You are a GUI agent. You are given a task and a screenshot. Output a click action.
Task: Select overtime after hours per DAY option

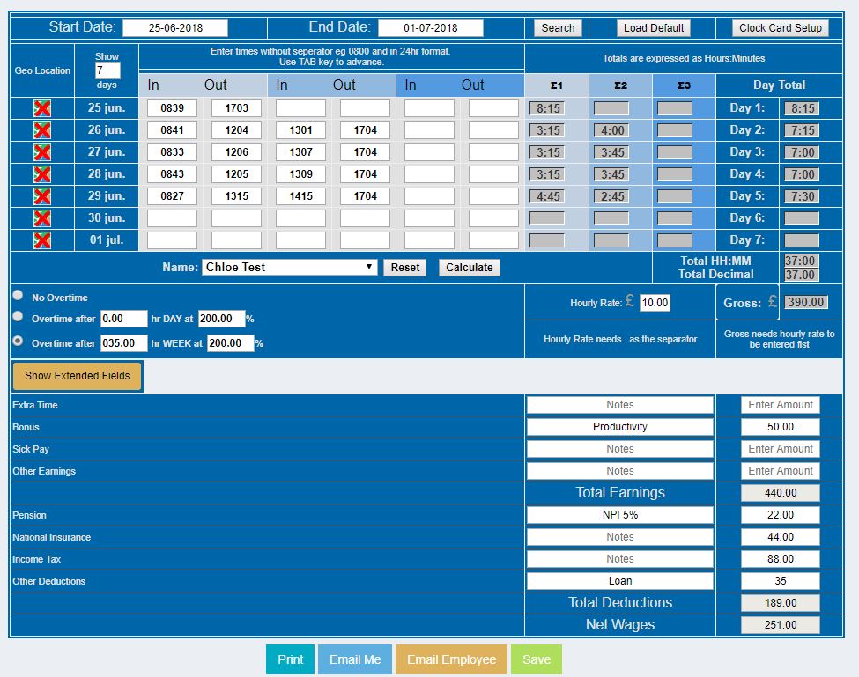18,317
